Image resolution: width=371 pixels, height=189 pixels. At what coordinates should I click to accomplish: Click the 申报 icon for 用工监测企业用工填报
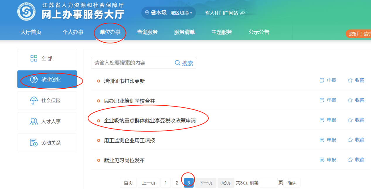click(322, 140)
